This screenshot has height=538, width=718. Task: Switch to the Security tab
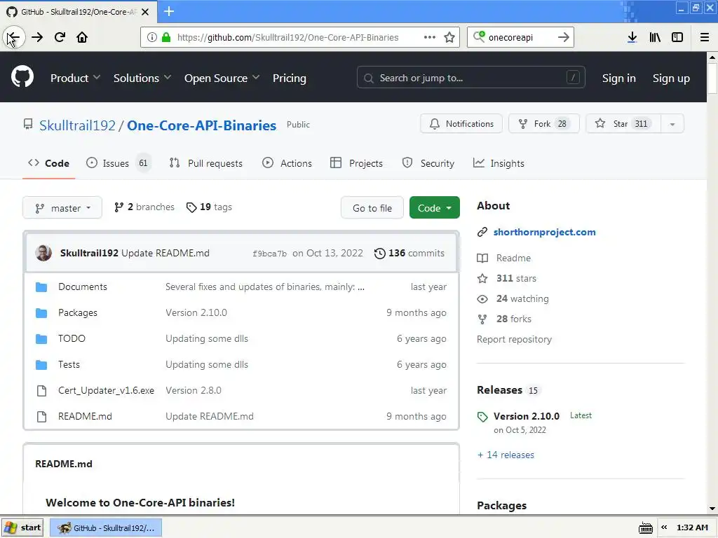click(x=428, y=163)
